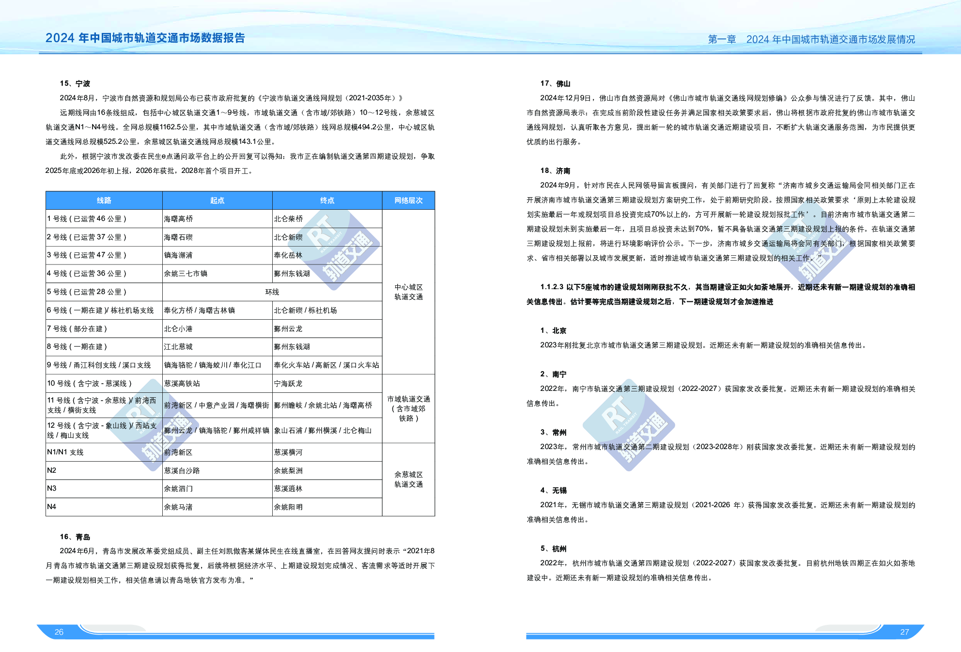The height and width of the screenshot is (652, 961).
Task: Select the heading '2、南宁'
Action: point(553,374)
